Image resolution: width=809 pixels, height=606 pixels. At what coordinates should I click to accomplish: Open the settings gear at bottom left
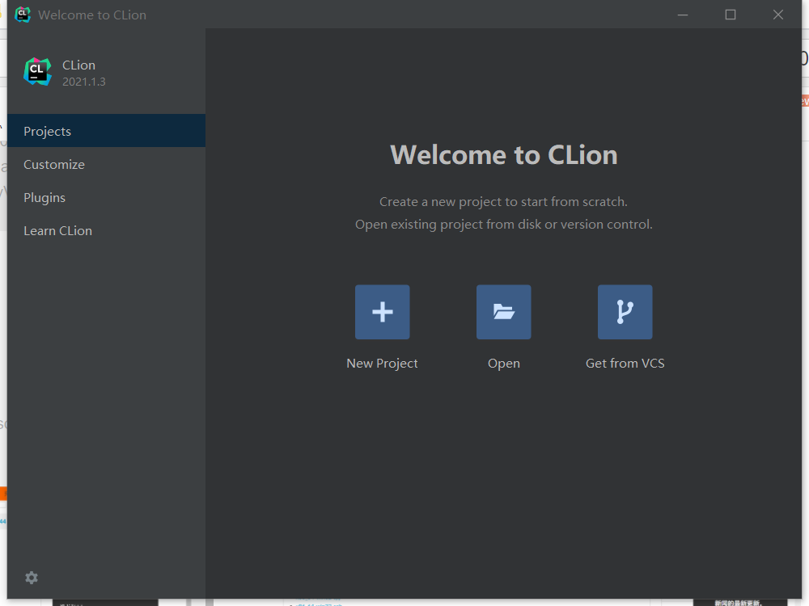31,578
